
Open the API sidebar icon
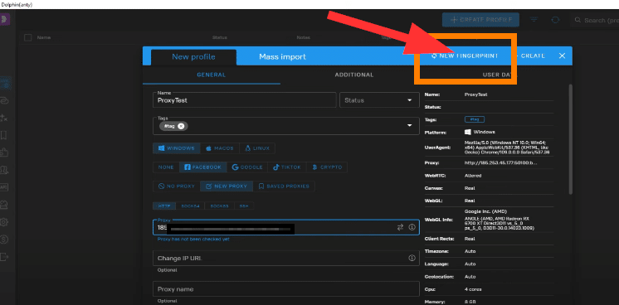point(4,187)
